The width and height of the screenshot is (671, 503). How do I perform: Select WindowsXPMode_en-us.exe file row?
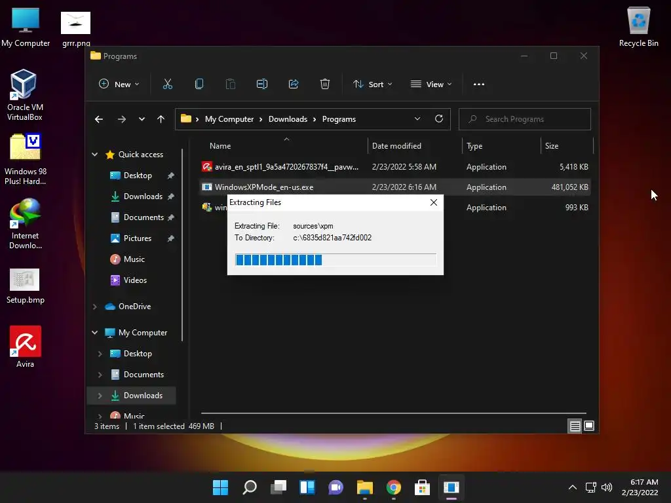[395, 187]
